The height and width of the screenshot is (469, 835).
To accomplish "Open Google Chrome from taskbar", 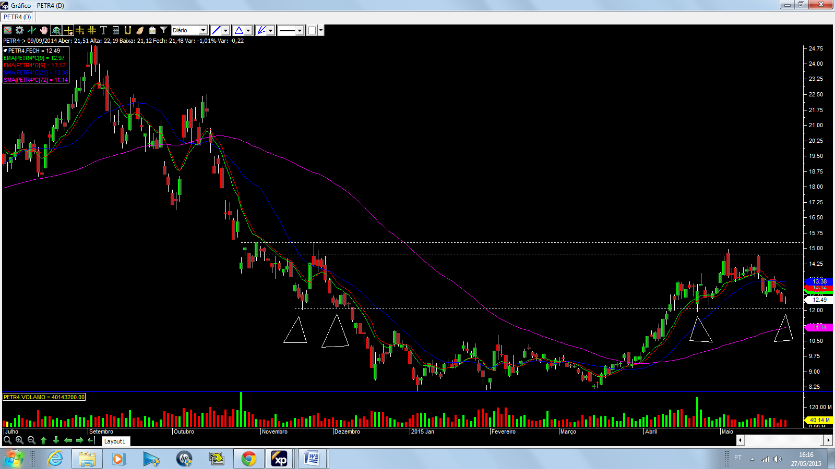I will (x=249, y=459).
